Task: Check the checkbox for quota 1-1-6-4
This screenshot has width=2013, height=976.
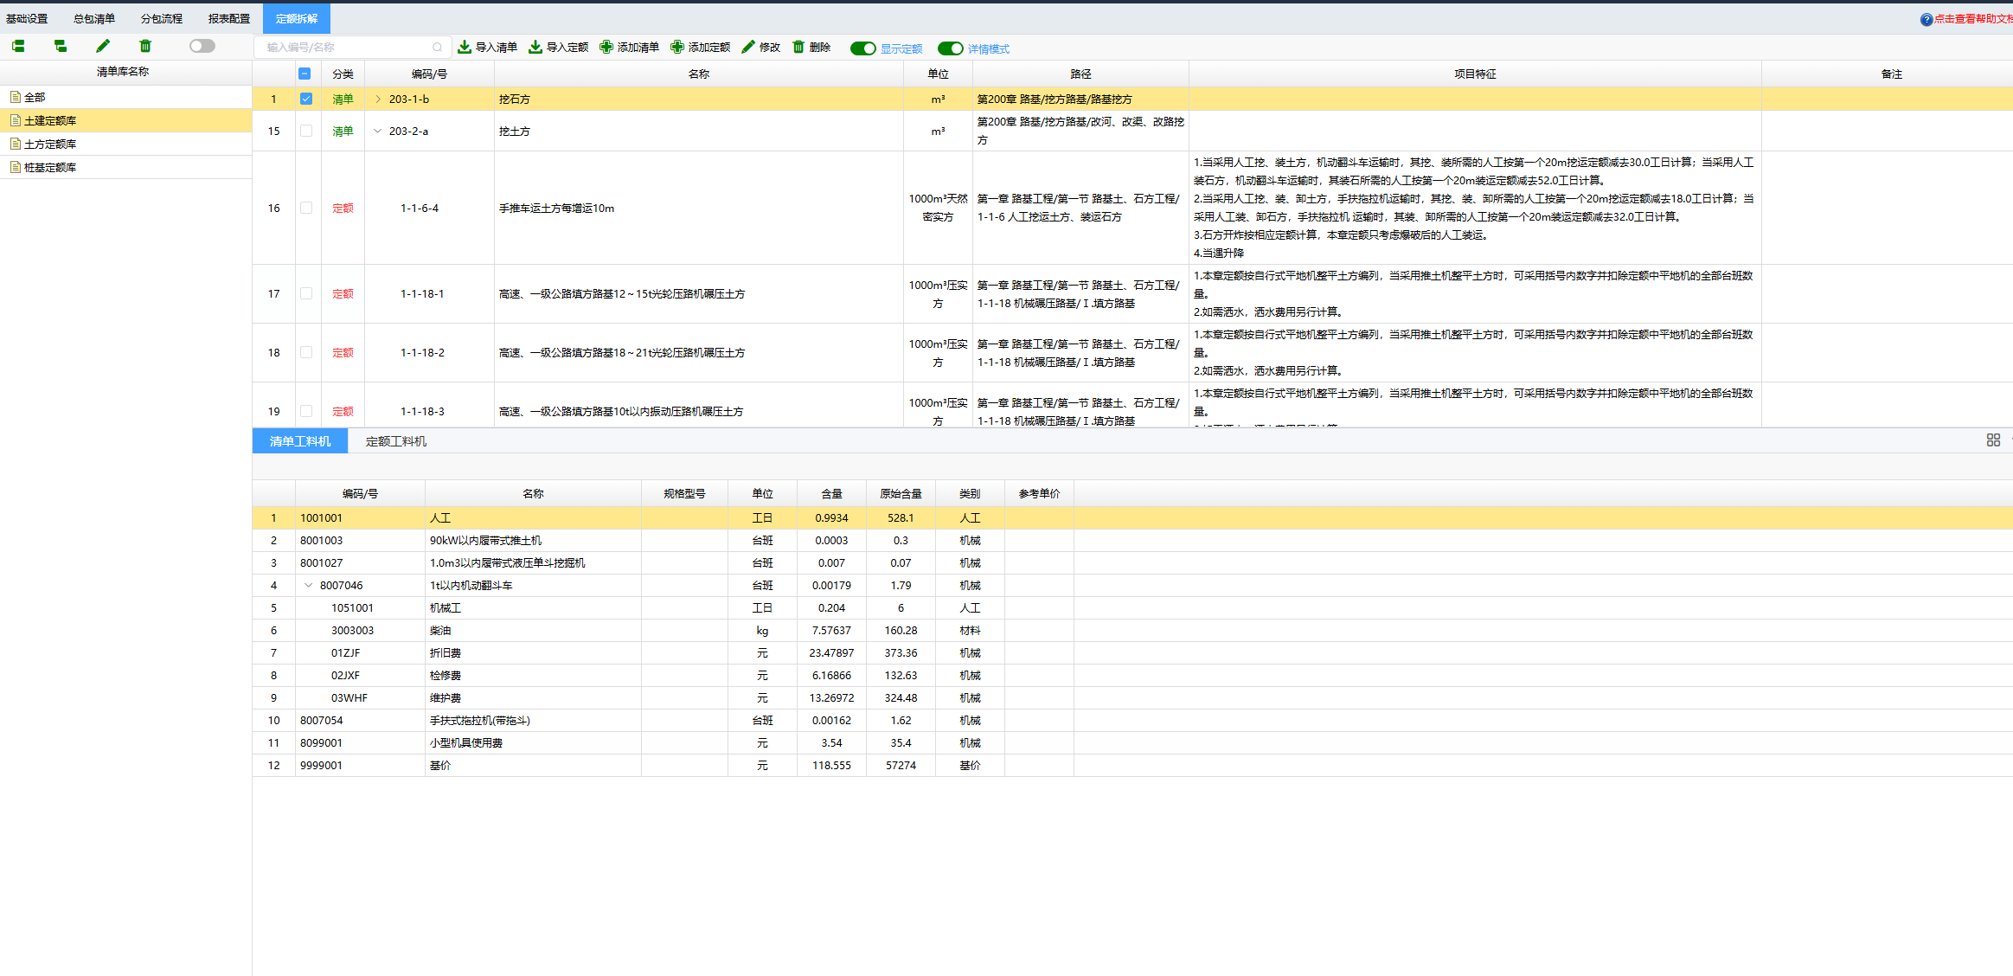Action: (x=306, y=208)
